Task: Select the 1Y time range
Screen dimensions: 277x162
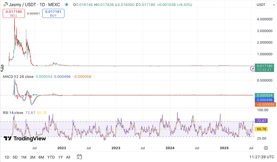Action: coord(60,157)
